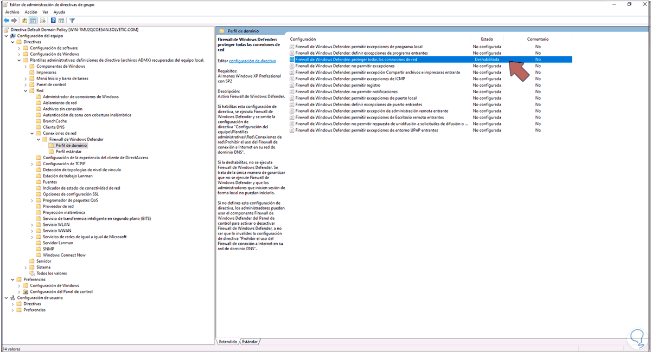Open Help via the blue question-mark icon
Screen dimensions: 651x352
pos(54,21)
